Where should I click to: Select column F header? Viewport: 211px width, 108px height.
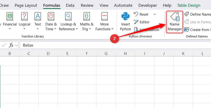coord(87,54)
